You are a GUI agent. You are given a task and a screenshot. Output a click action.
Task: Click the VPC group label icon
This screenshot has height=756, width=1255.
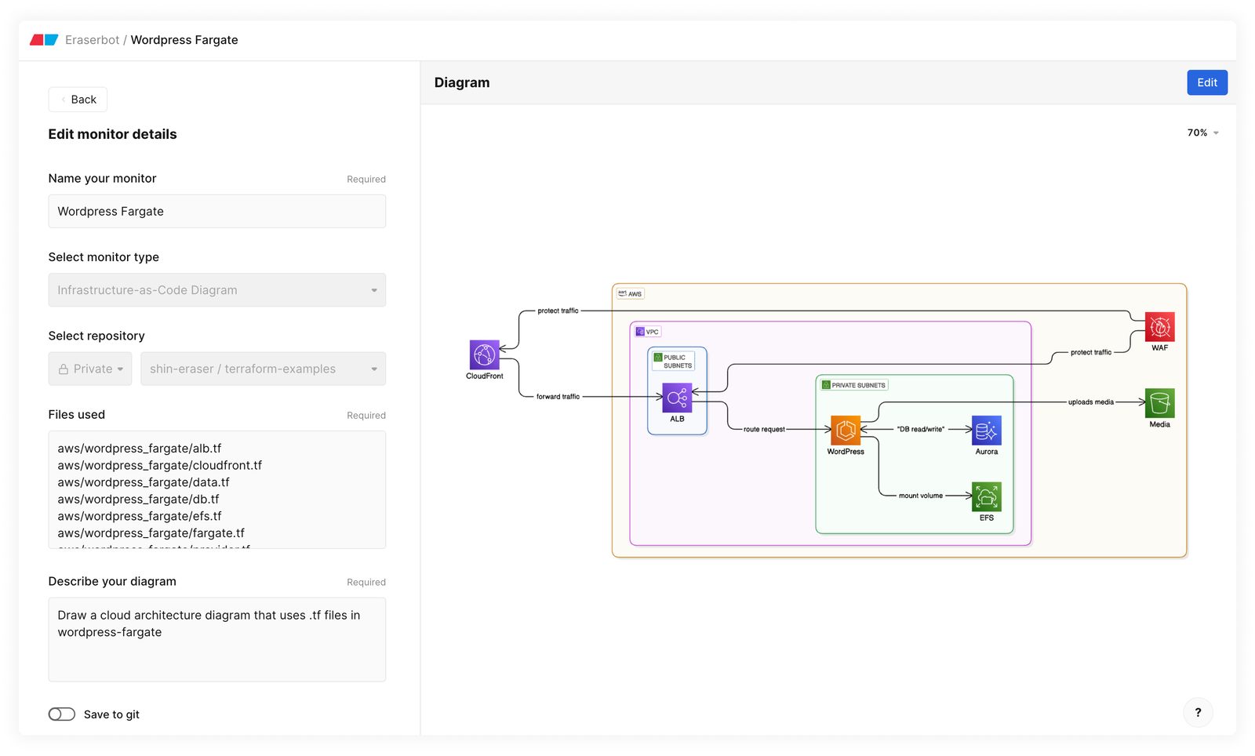click(640, 332)
